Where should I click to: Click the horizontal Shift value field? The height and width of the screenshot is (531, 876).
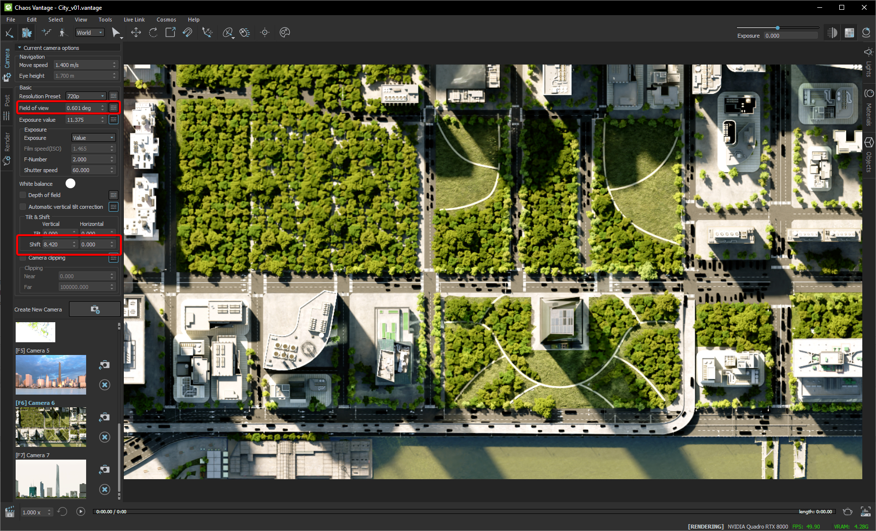point(97,244)
